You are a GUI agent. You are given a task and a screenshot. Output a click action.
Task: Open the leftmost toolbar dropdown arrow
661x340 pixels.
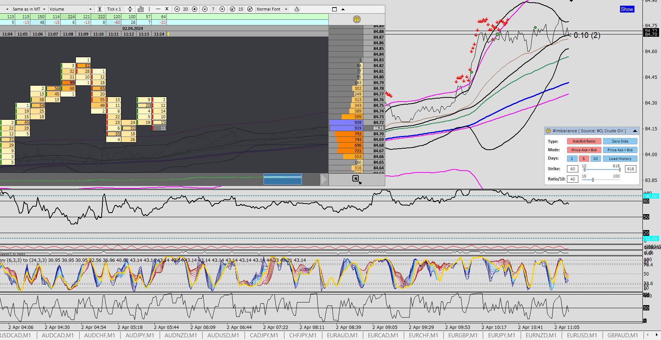point(7,9)
